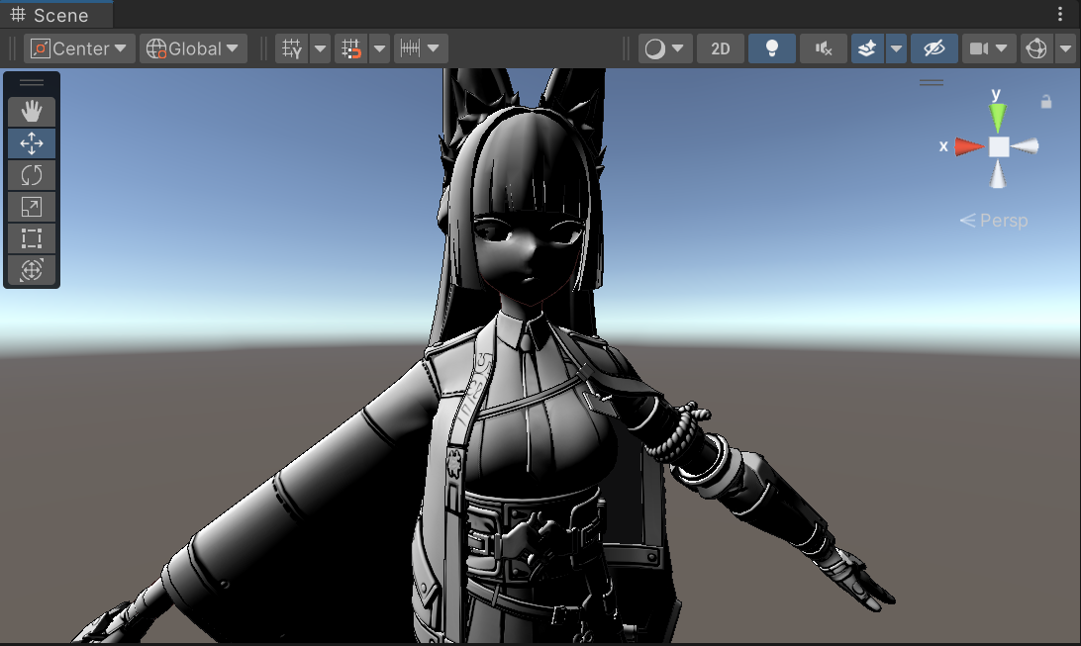Toggle scene audio mute button
This screenshot has width=1081, height=646.
click(x=823, y=48)
